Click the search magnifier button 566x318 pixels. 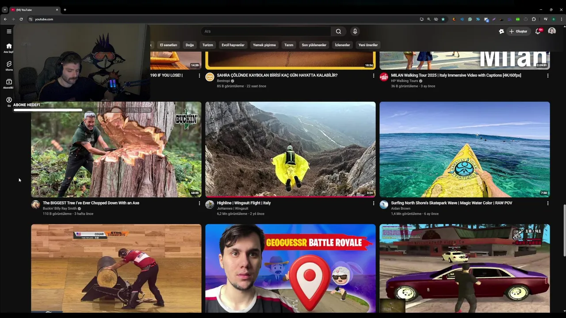pos(338,31)
